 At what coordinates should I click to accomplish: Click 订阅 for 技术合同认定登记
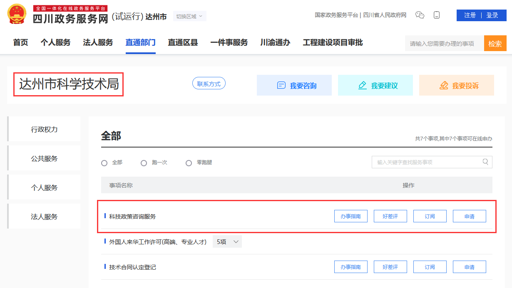tap(430, 267)
